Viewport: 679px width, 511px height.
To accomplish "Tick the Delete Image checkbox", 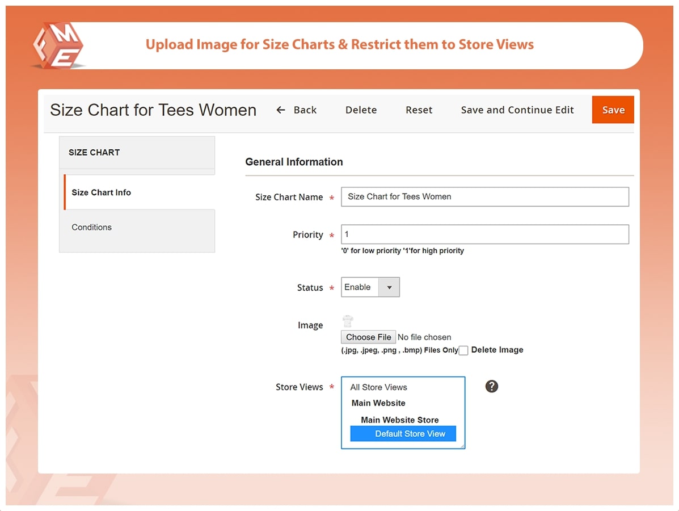I will click(x=463, y=350).
